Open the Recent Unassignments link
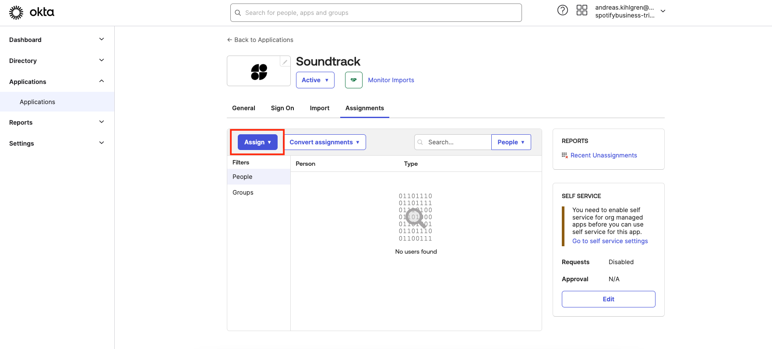The height and width of the screenshot is (349, 772). (x=603, y=155)
